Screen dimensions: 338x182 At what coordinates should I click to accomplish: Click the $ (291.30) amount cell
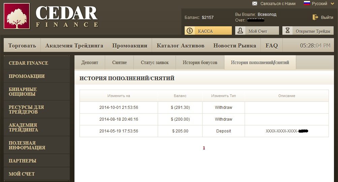180,108
